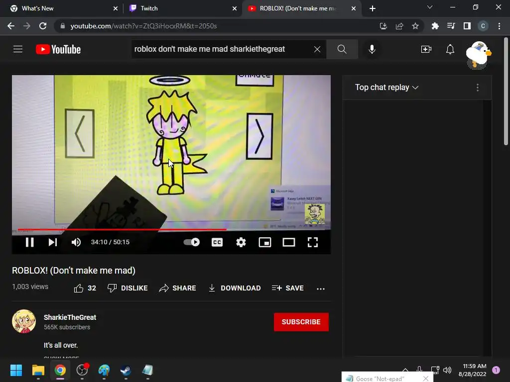Open YouTube notifications bell
510x382 pixels.
[450, 49]
